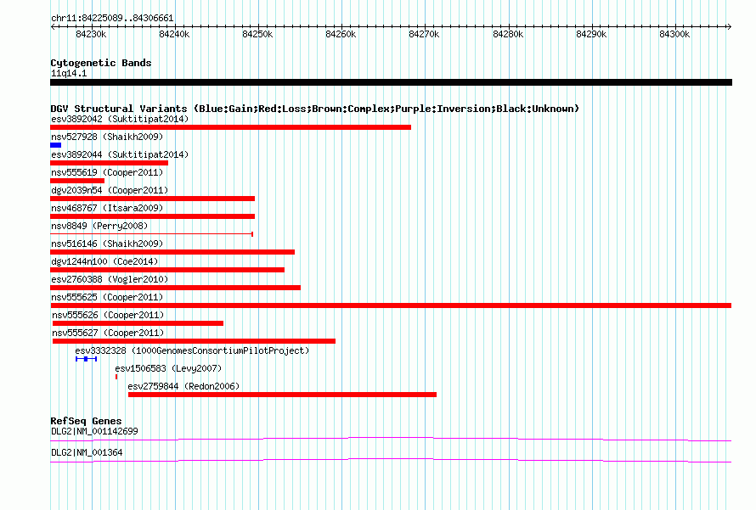Click the DGV Structural Variants track title
The height and width of the screenshot is (510, 756).
pyautogui.click(x=315, y=109)
